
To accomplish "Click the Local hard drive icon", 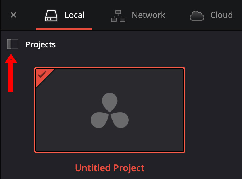I will point(51,16).
